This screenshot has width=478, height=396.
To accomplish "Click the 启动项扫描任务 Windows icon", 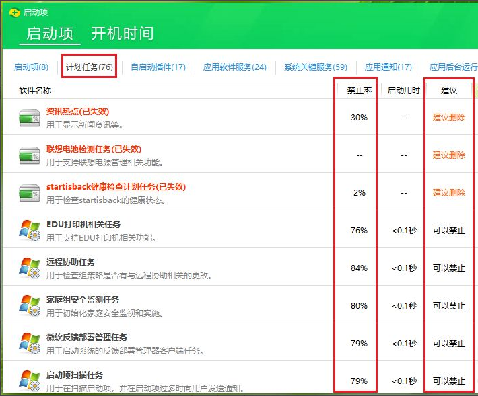I will coord(30,380).
